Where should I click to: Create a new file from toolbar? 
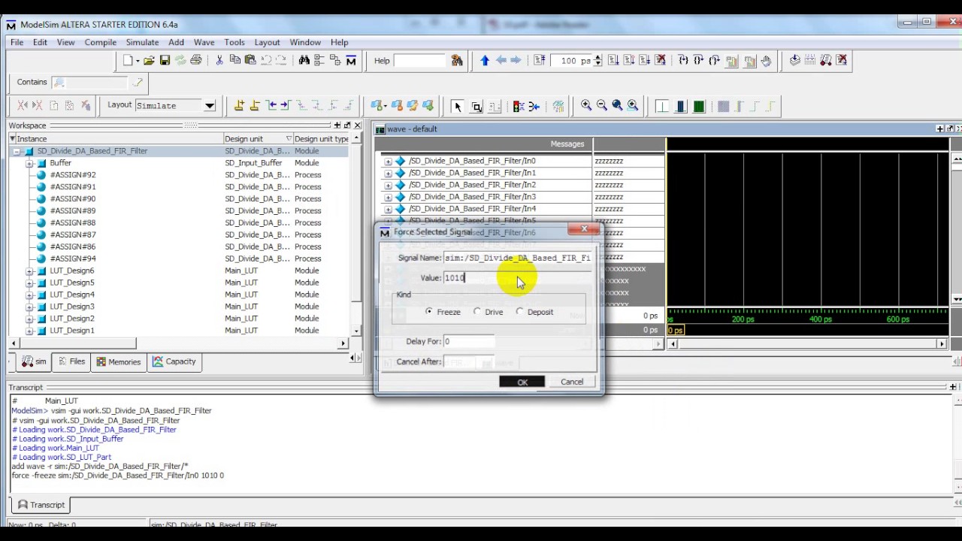pyautogui.click(x=129, y=61)
